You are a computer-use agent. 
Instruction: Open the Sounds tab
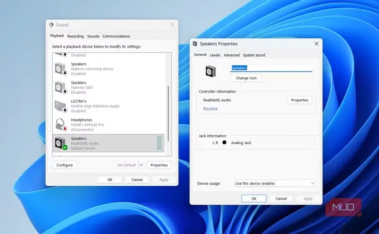click(93, 36)
